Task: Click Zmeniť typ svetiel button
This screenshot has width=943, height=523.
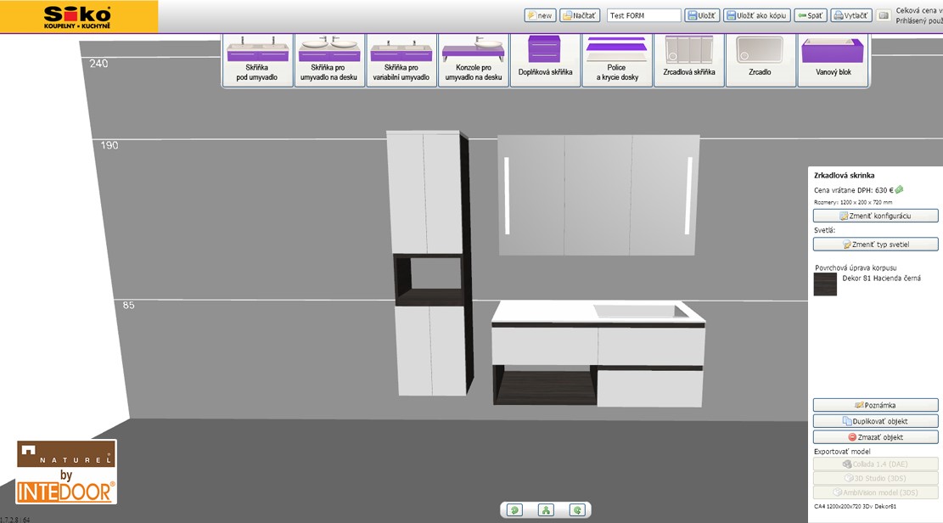Action: pos(875,245)
